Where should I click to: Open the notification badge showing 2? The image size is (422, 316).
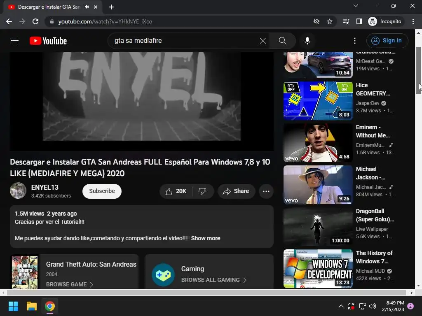[x=411, y=306]
